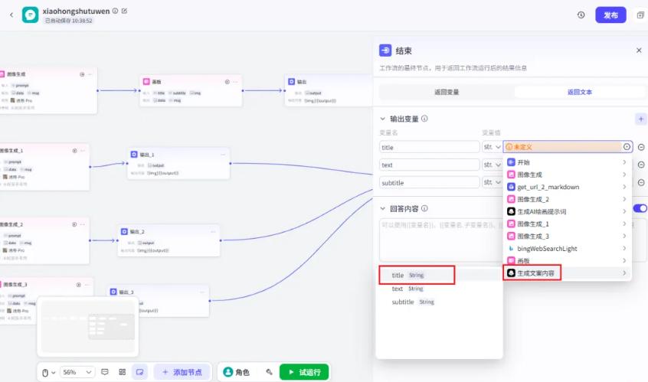Click the 添加节点 add node button
This screenshot has width=648, height=382.
[x=182, y=372]
